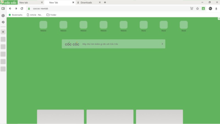Open the downloads tray icon at toolbar end

216,9
